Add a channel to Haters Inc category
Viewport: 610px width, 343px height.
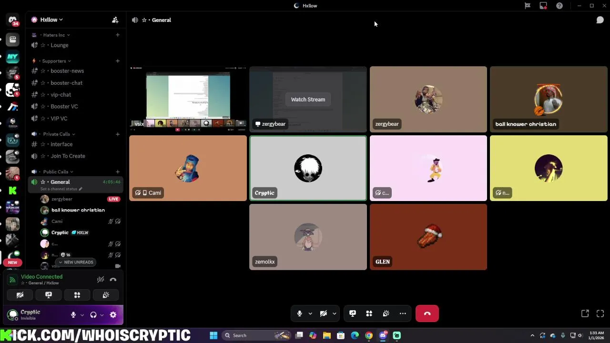(x=118, y=35)
